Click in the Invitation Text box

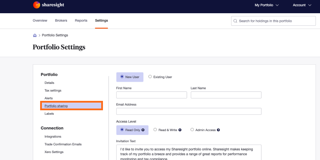[189, 152]
